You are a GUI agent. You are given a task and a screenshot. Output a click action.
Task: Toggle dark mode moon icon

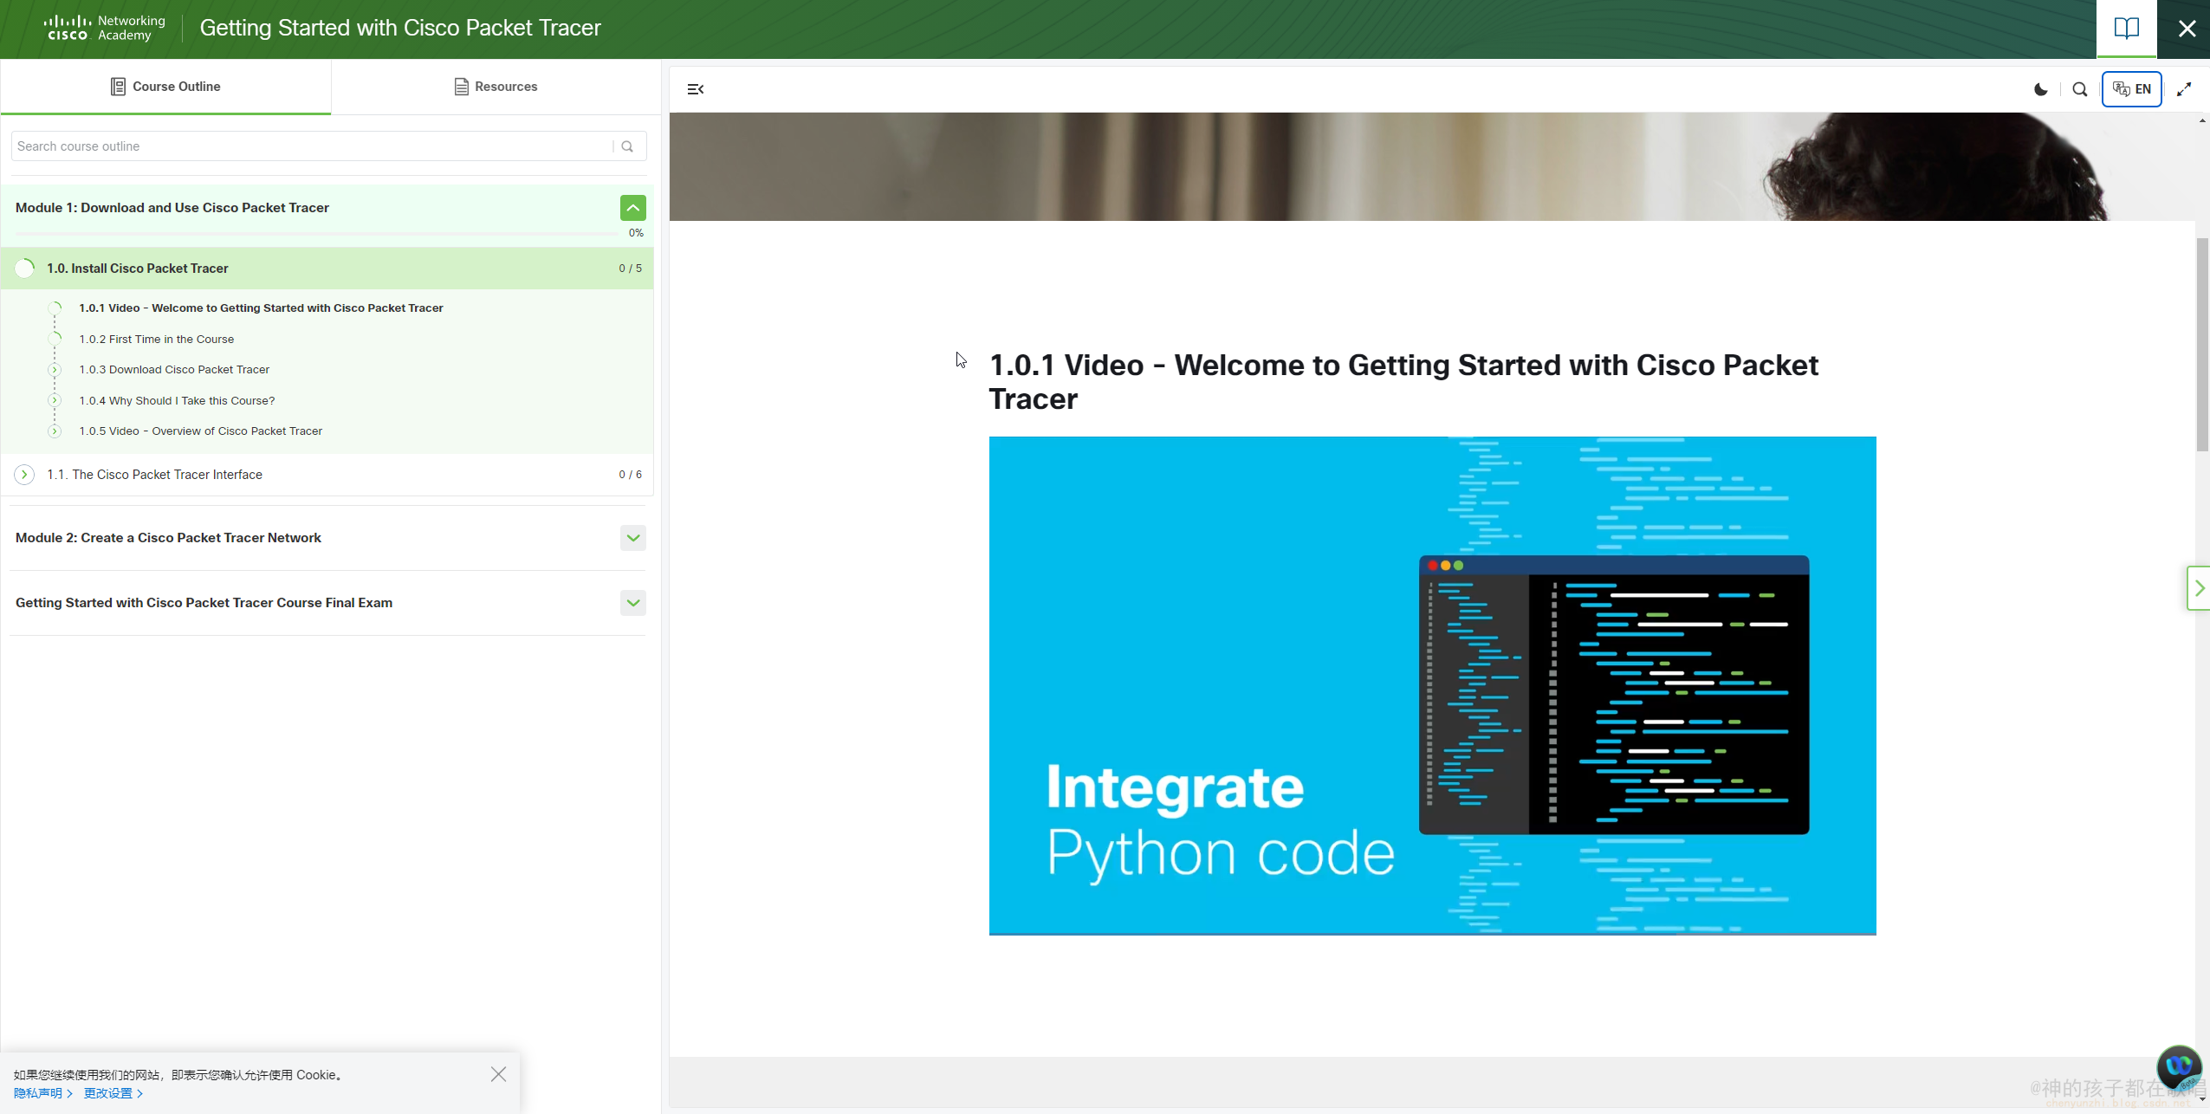coord(2040,89)
